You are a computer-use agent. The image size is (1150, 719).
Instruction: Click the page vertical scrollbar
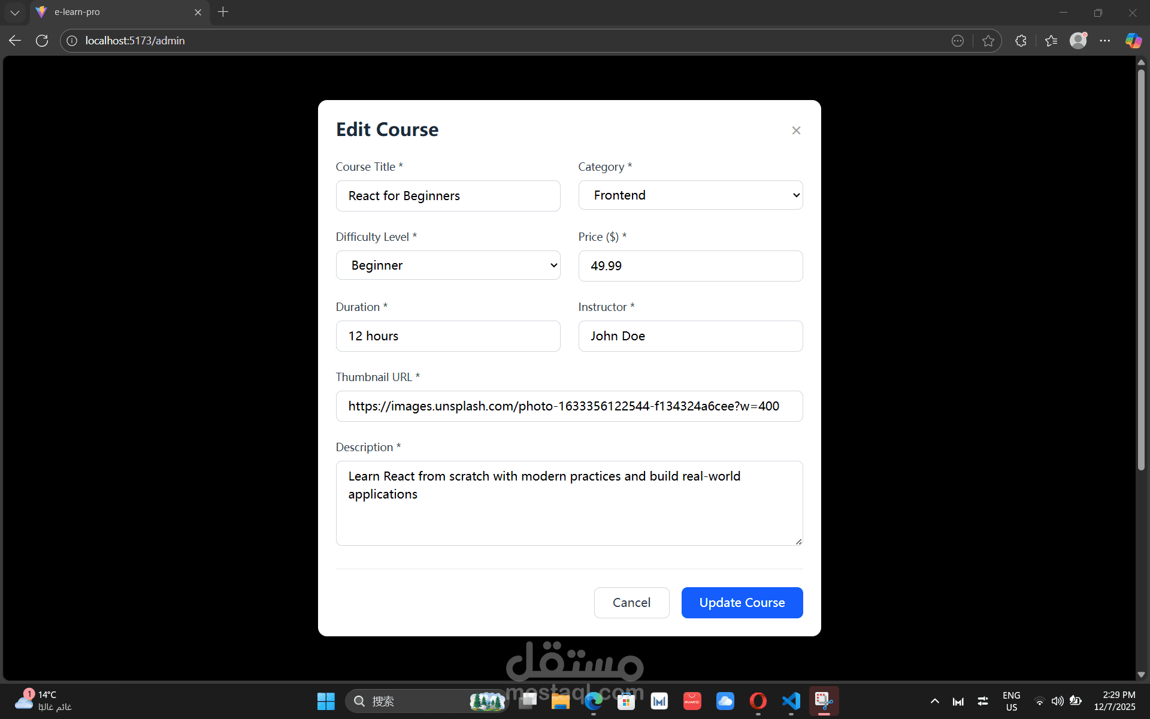1141,270
